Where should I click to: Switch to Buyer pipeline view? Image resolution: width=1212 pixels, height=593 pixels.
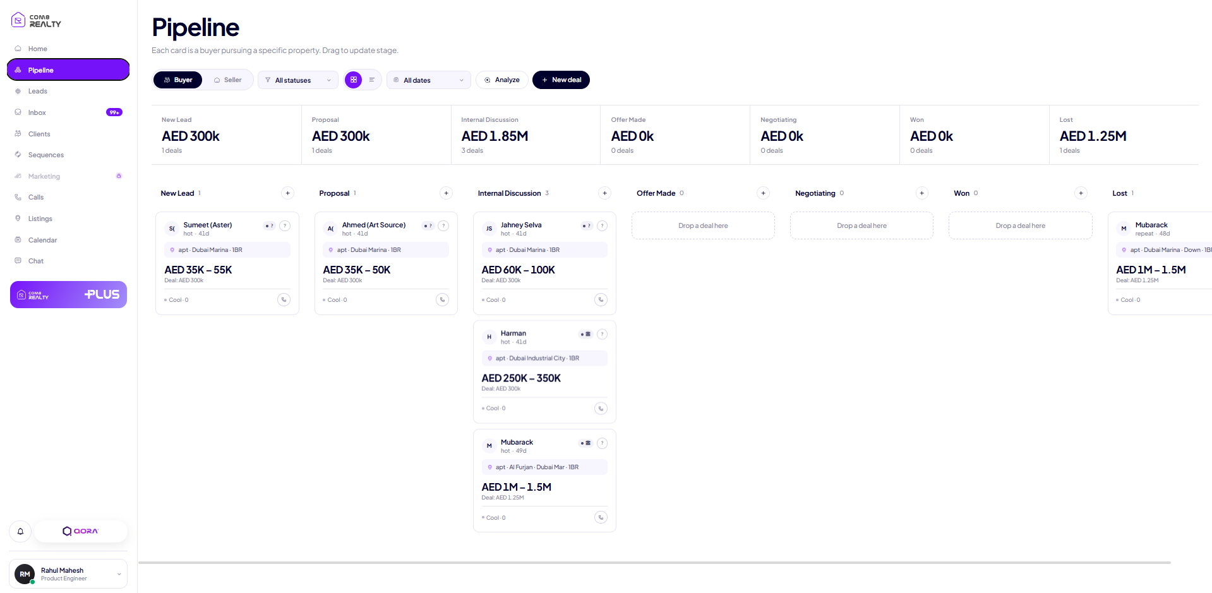pyautogui.click(x=178, y=80)
